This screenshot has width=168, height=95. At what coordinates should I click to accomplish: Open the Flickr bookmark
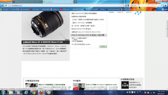pos(102,9)
